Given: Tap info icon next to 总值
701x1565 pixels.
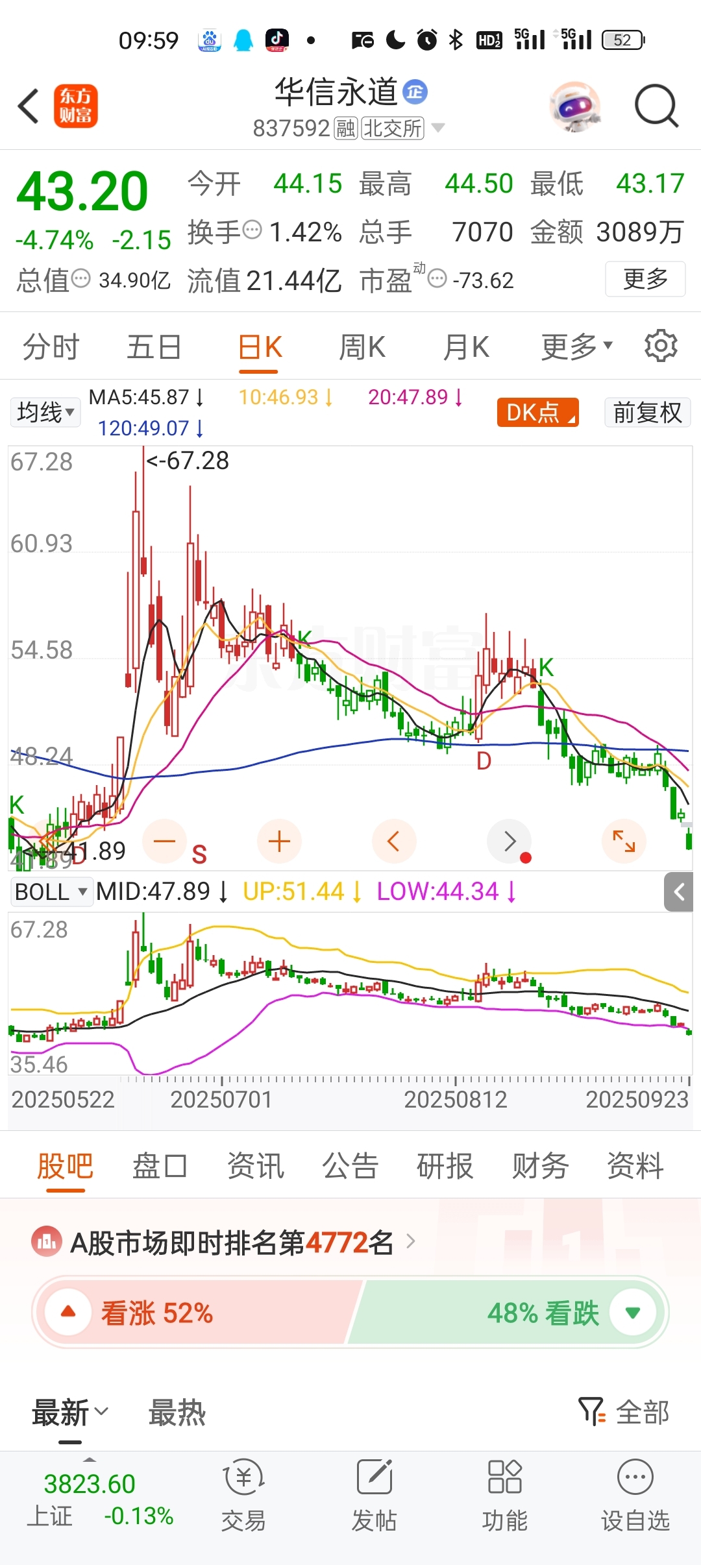Looking at the screenshot, I should 81,279.
